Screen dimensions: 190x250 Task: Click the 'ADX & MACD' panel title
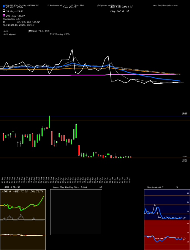tap(12, 187)
